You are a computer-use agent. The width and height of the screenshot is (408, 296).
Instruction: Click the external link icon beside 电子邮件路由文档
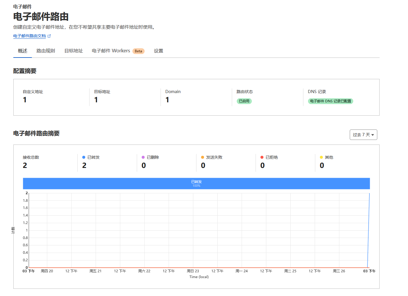coord(49,36)
